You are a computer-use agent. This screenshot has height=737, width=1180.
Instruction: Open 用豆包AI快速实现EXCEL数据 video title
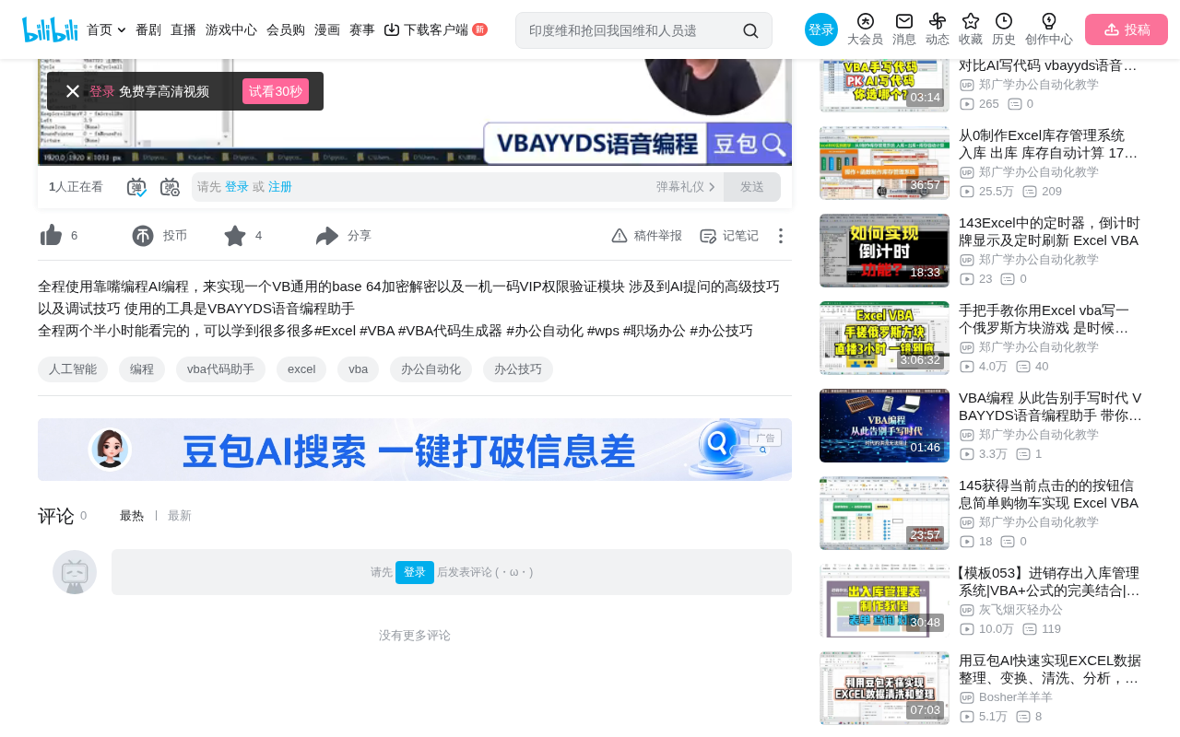[1050, 669]
